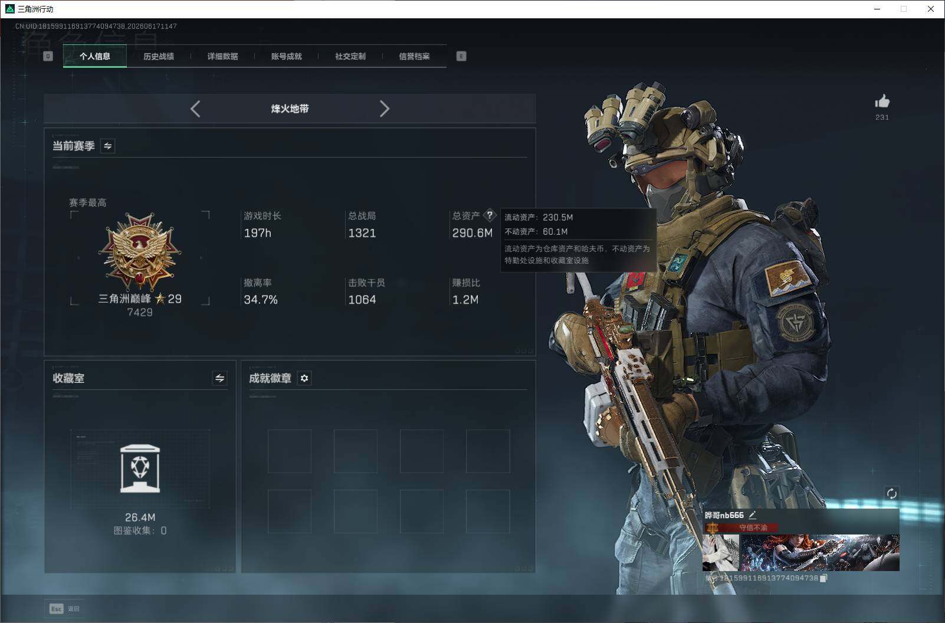Open the 信誉档案 tab
The width and height of the screenshot is (945, 623).
414,56
